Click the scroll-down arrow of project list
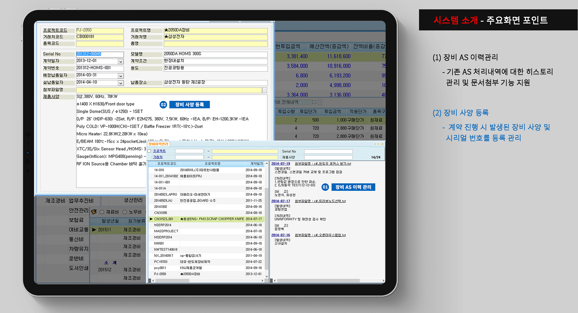 (266, 276)
